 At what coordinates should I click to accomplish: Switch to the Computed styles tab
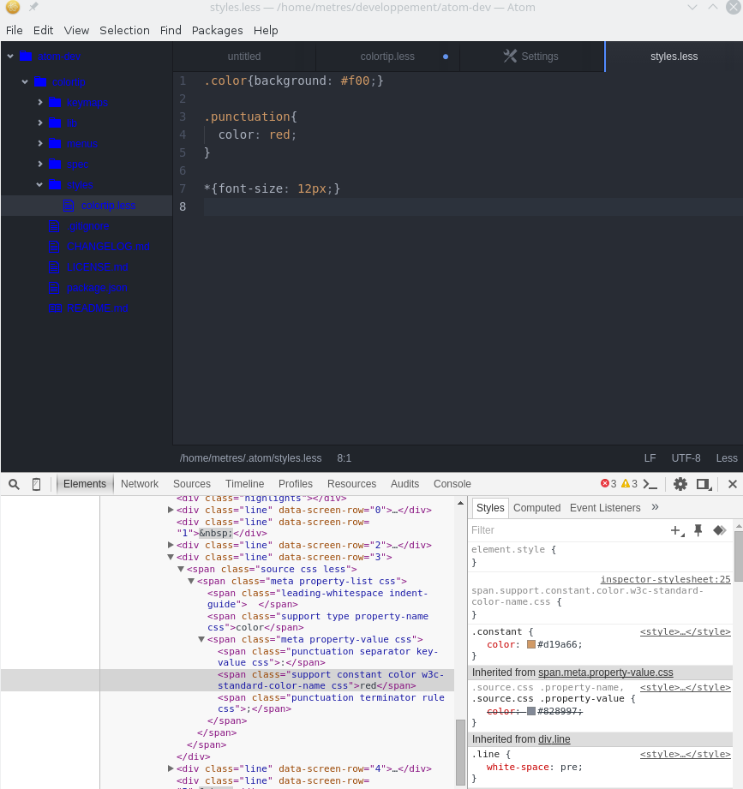pos(536,508)
